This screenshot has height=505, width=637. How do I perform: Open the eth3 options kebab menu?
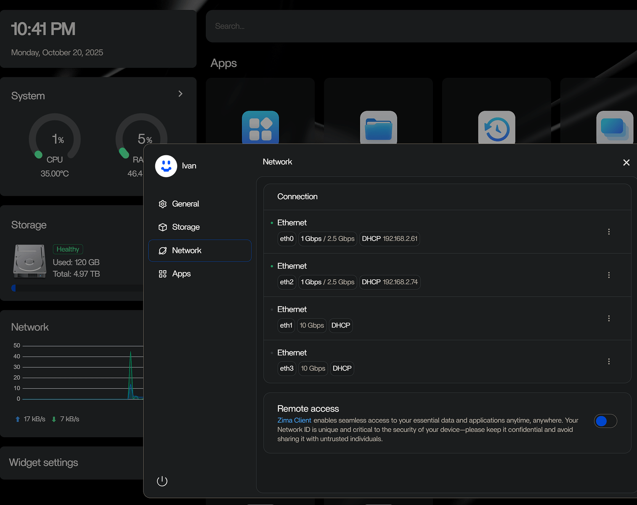coord(609,361)
